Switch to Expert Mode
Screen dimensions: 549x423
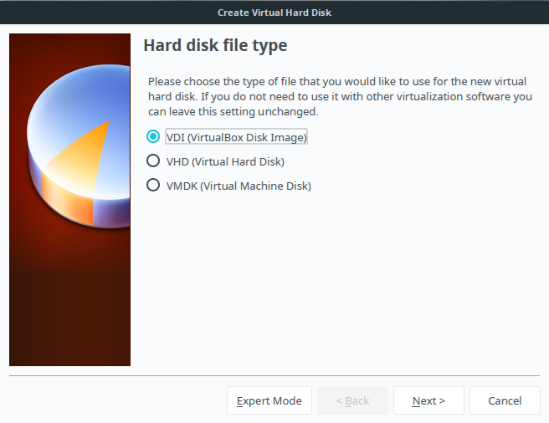tap(269, 400)
